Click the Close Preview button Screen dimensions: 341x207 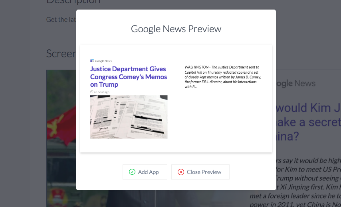click(200, 172)
